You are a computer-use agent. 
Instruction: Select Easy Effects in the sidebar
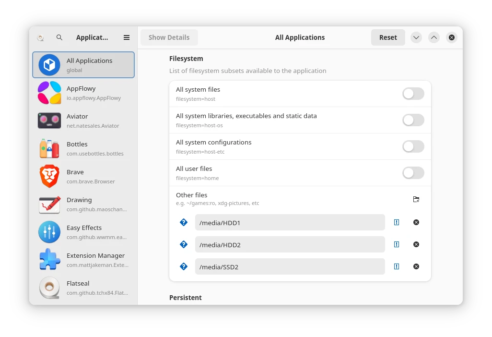83,232
